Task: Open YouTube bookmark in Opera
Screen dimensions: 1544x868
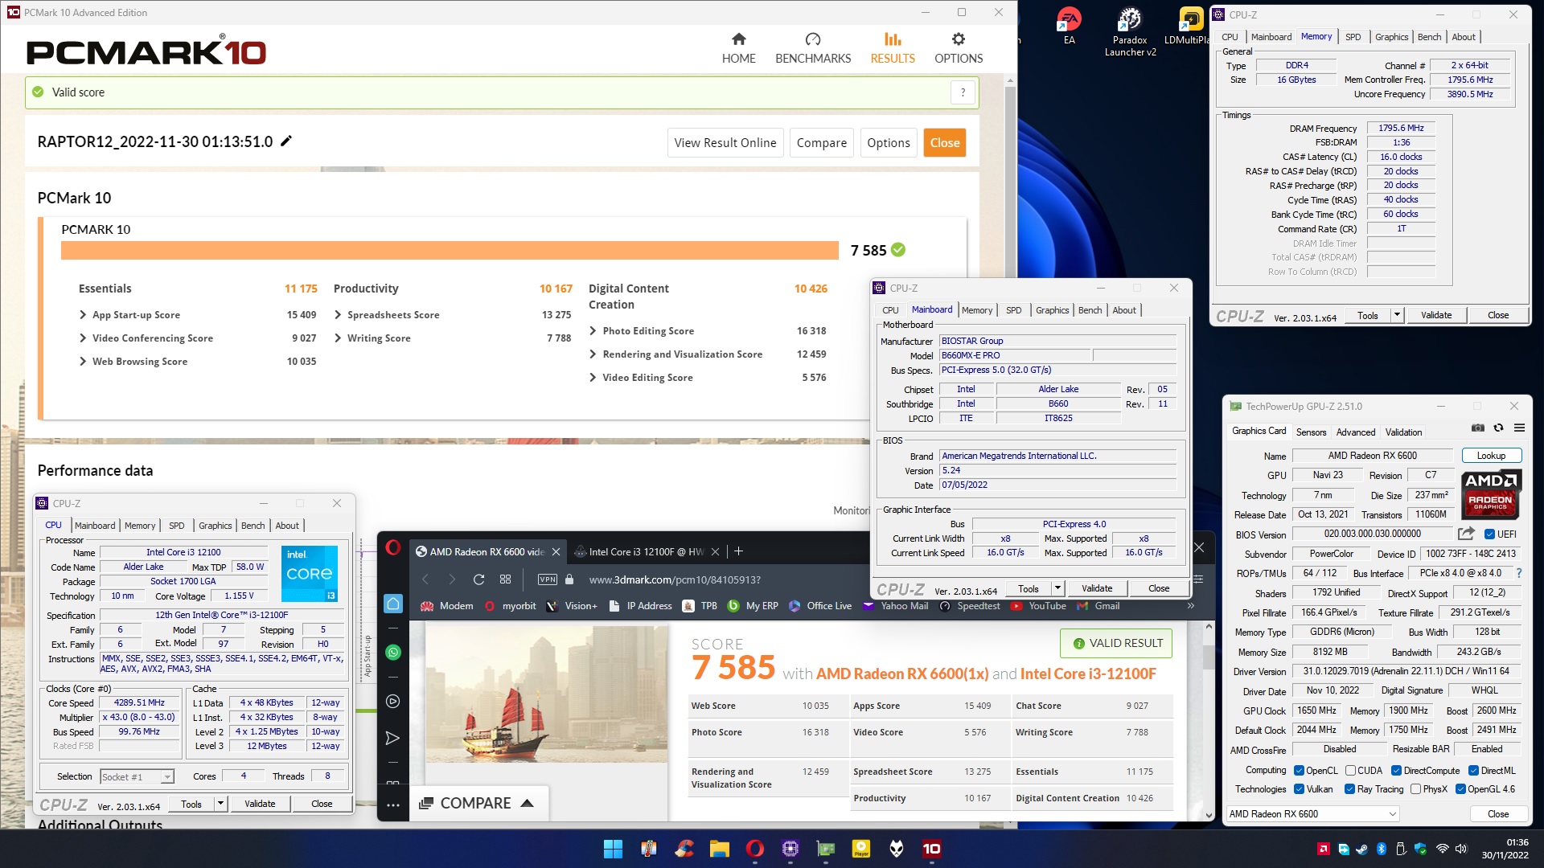Action: click(1038, 606)
